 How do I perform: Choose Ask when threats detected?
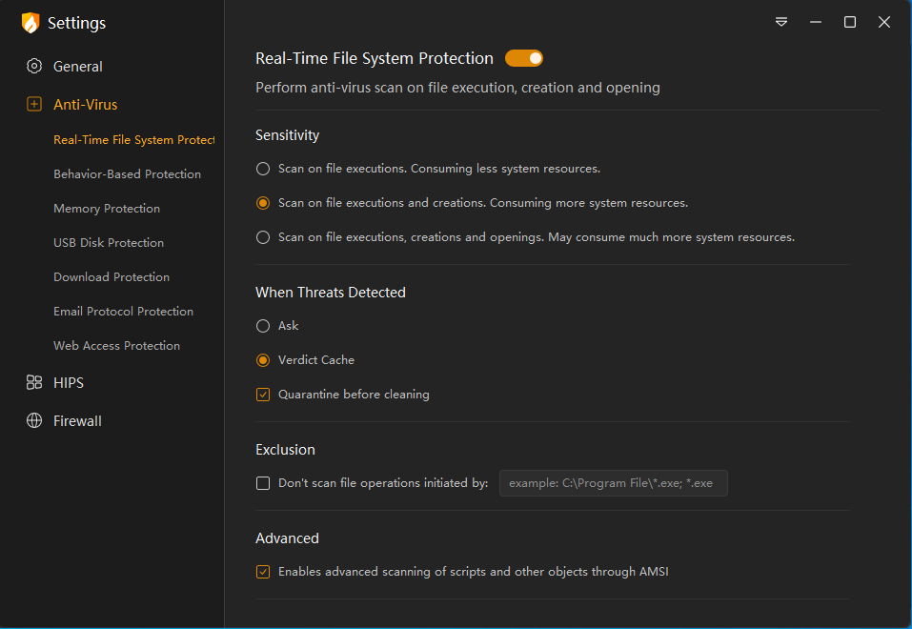263,326
